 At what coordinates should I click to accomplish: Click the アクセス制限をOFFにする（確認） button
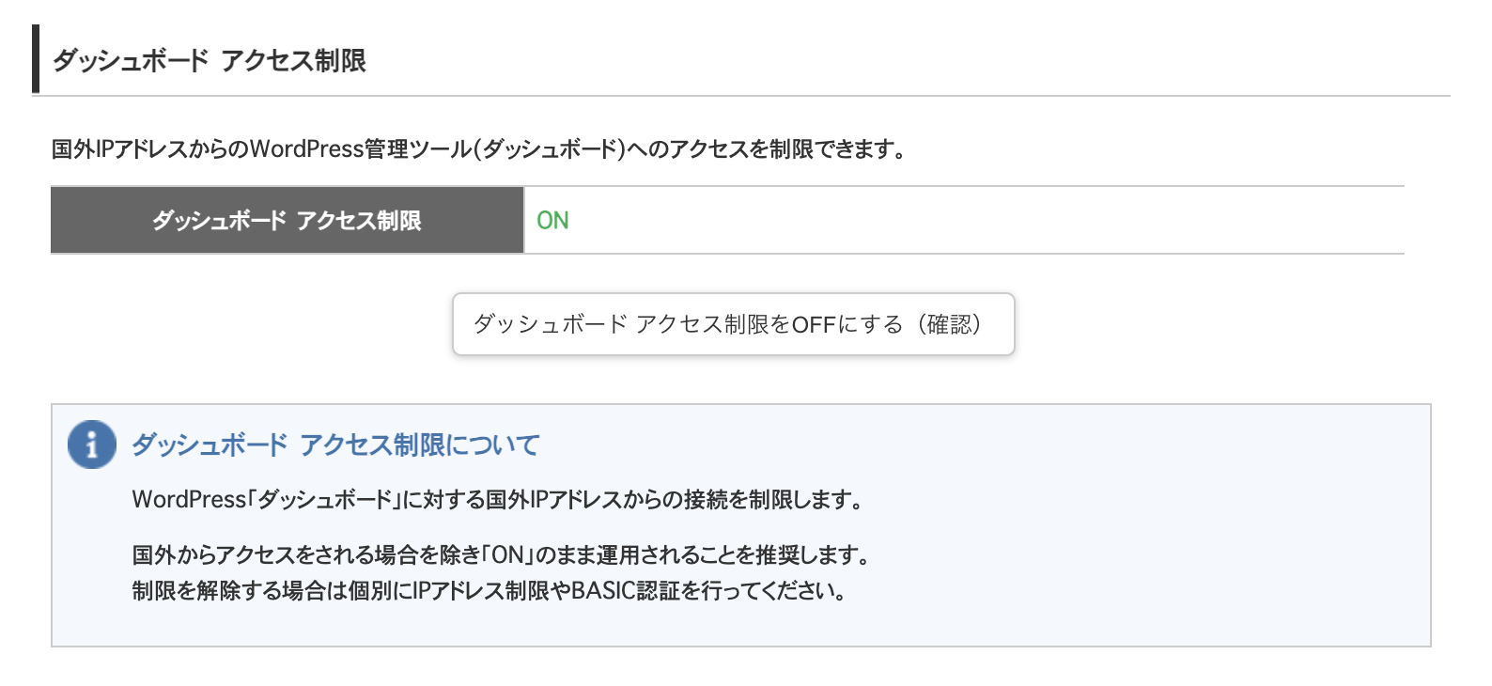(x=733, y=324)
